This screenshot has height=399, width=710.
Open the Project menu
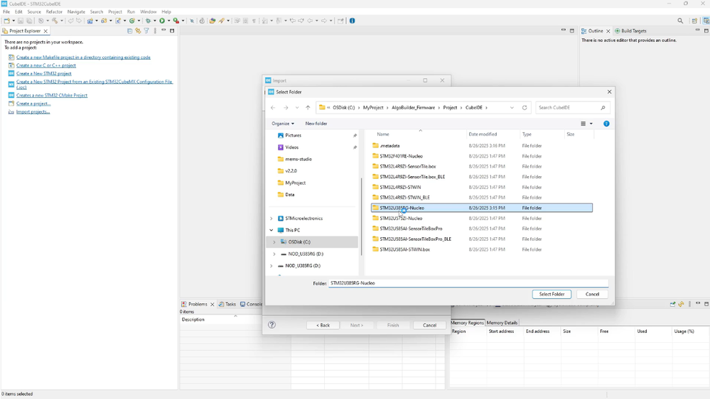point(114,12)
